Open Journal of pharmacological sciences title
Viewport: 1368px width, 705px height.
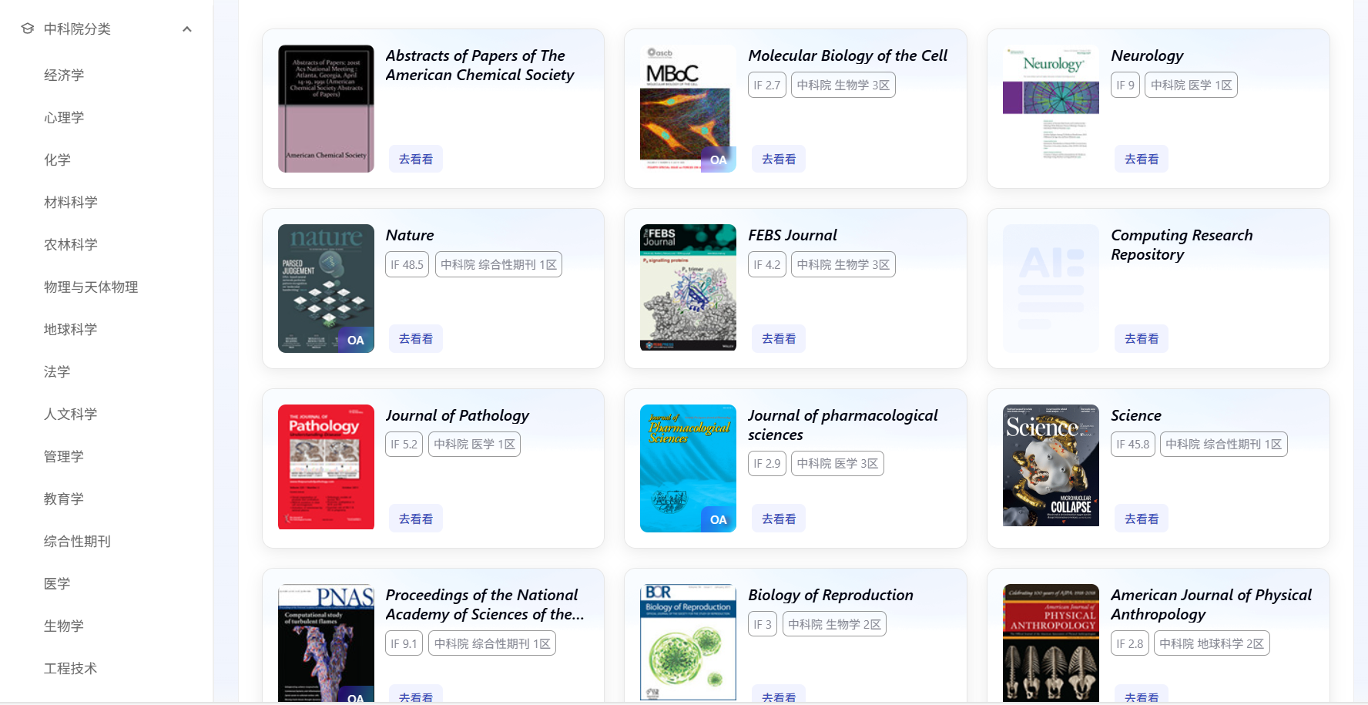click(843, 425)
